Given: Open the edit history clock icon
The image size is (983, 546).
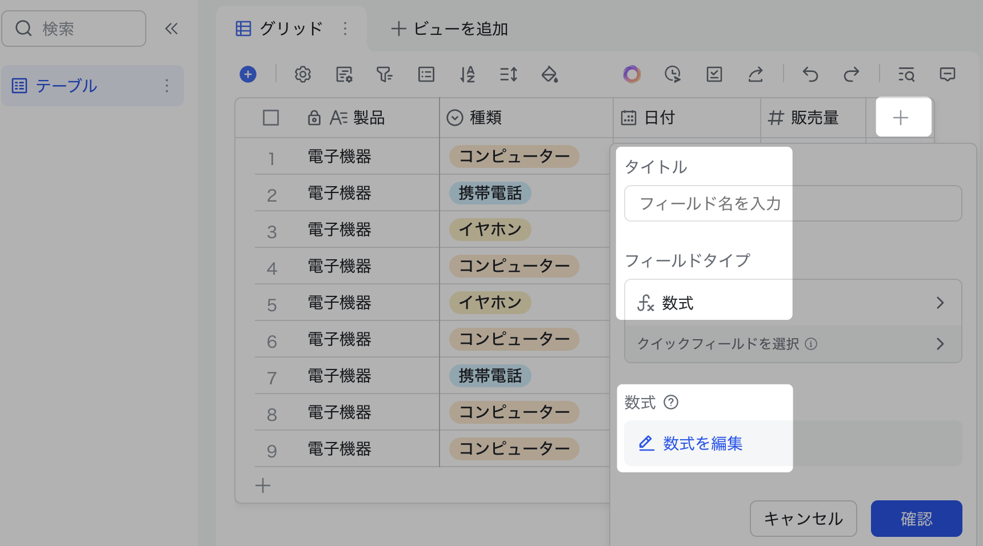Looking at the screenshot, I should pos(673,74).
